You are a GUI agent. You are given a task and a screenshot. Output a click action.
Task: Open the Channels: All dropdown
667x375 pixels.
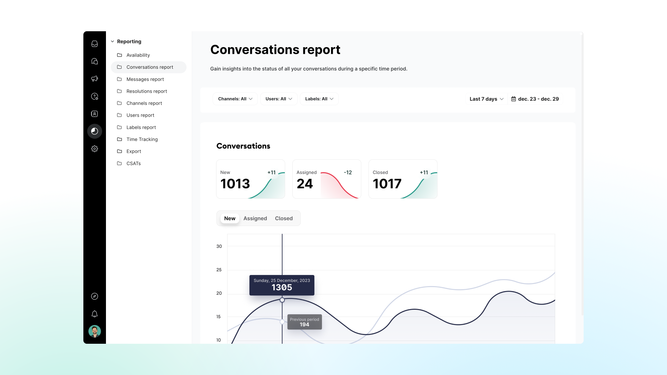235,99
